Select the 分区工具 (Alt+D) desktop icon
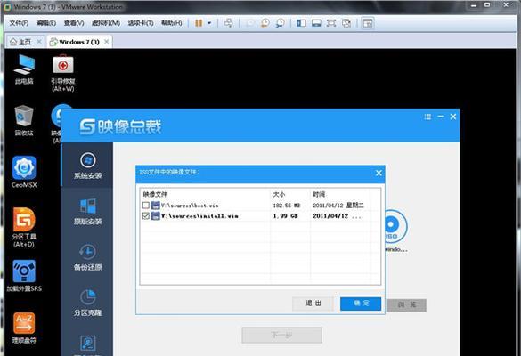The width and height of the screenshot is (521, 356). coord(24,228)
